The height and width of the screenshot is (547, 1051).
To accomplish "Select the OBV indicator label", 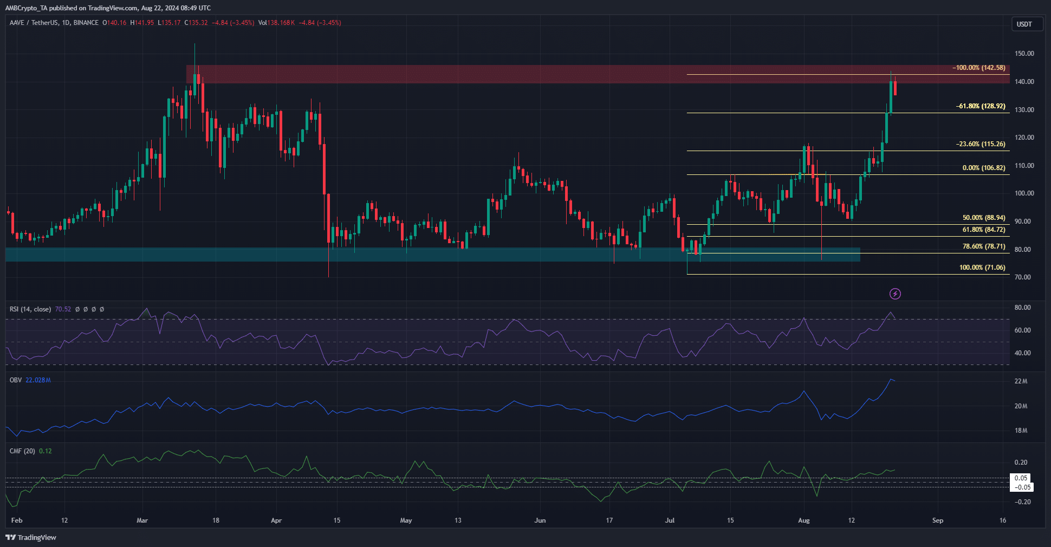I will 16,380.
